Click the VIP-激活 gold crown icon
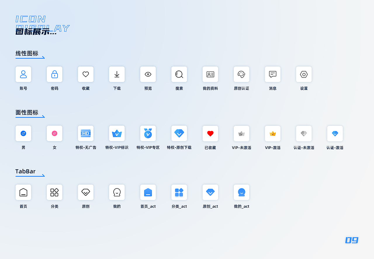The width and height of the screenshot is (374, 259). coord(273,134)
